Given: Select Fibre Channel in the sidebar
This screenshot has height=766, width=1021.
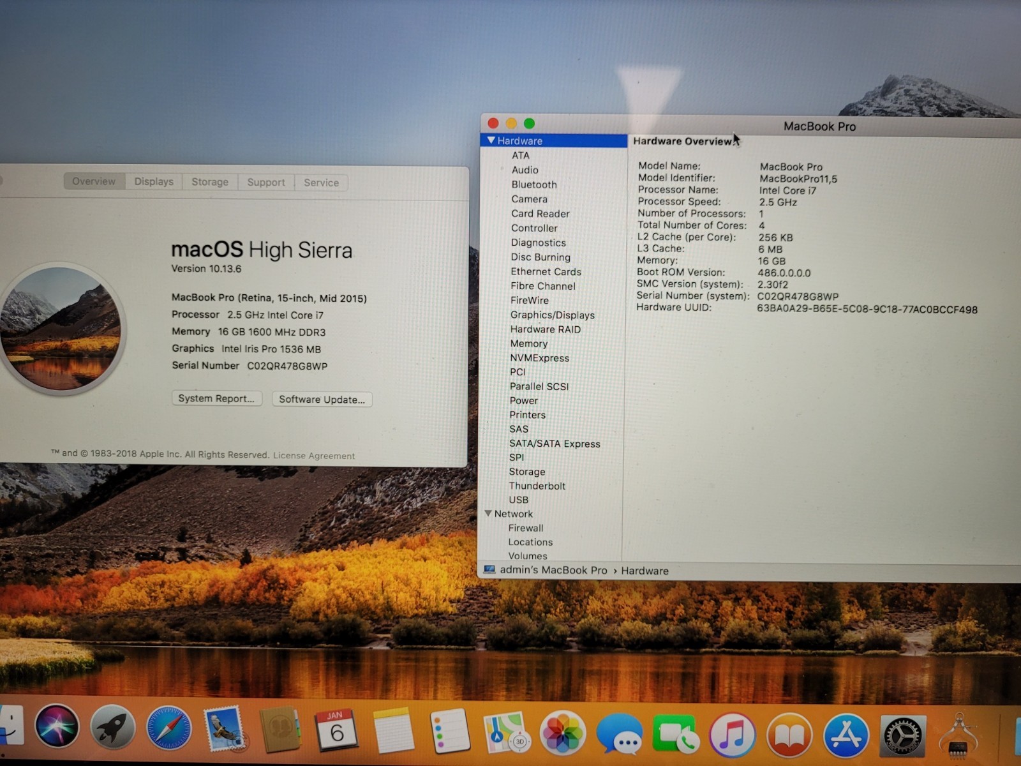Looking at the screenshot, I should pyautogui.click(x=543, y=286).
